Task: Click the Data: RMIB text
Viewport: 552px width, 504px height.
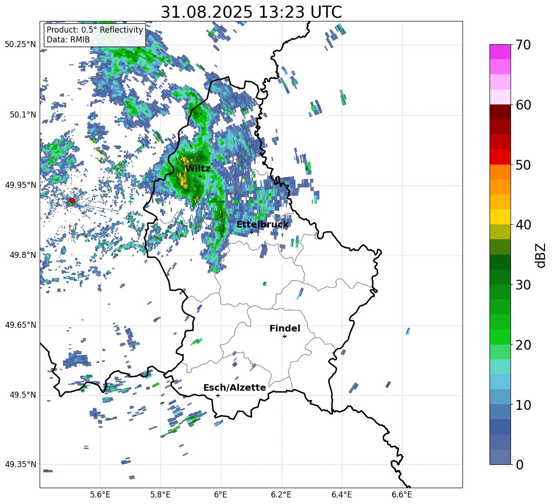Action: pos(68,40)
